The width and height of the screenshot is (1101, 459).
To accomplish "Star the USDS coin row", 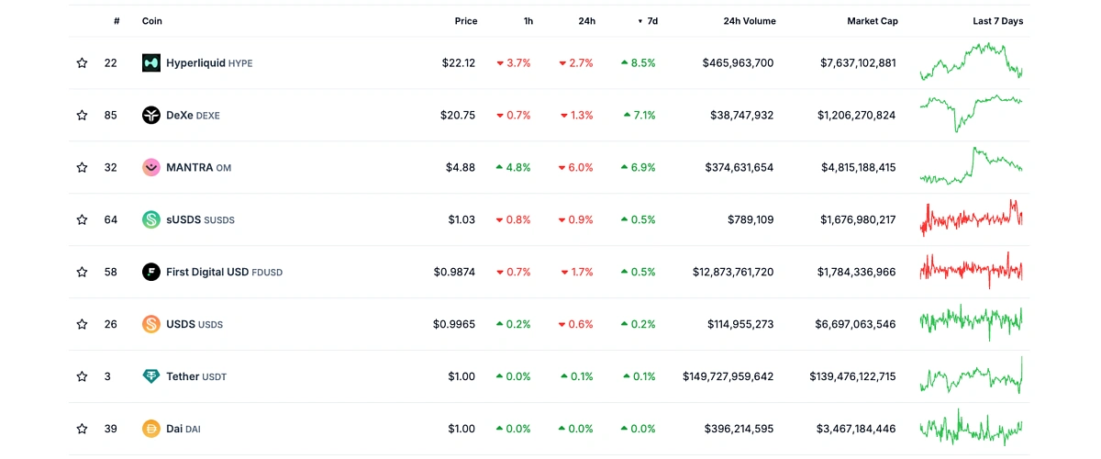I will tap(82, 325).
